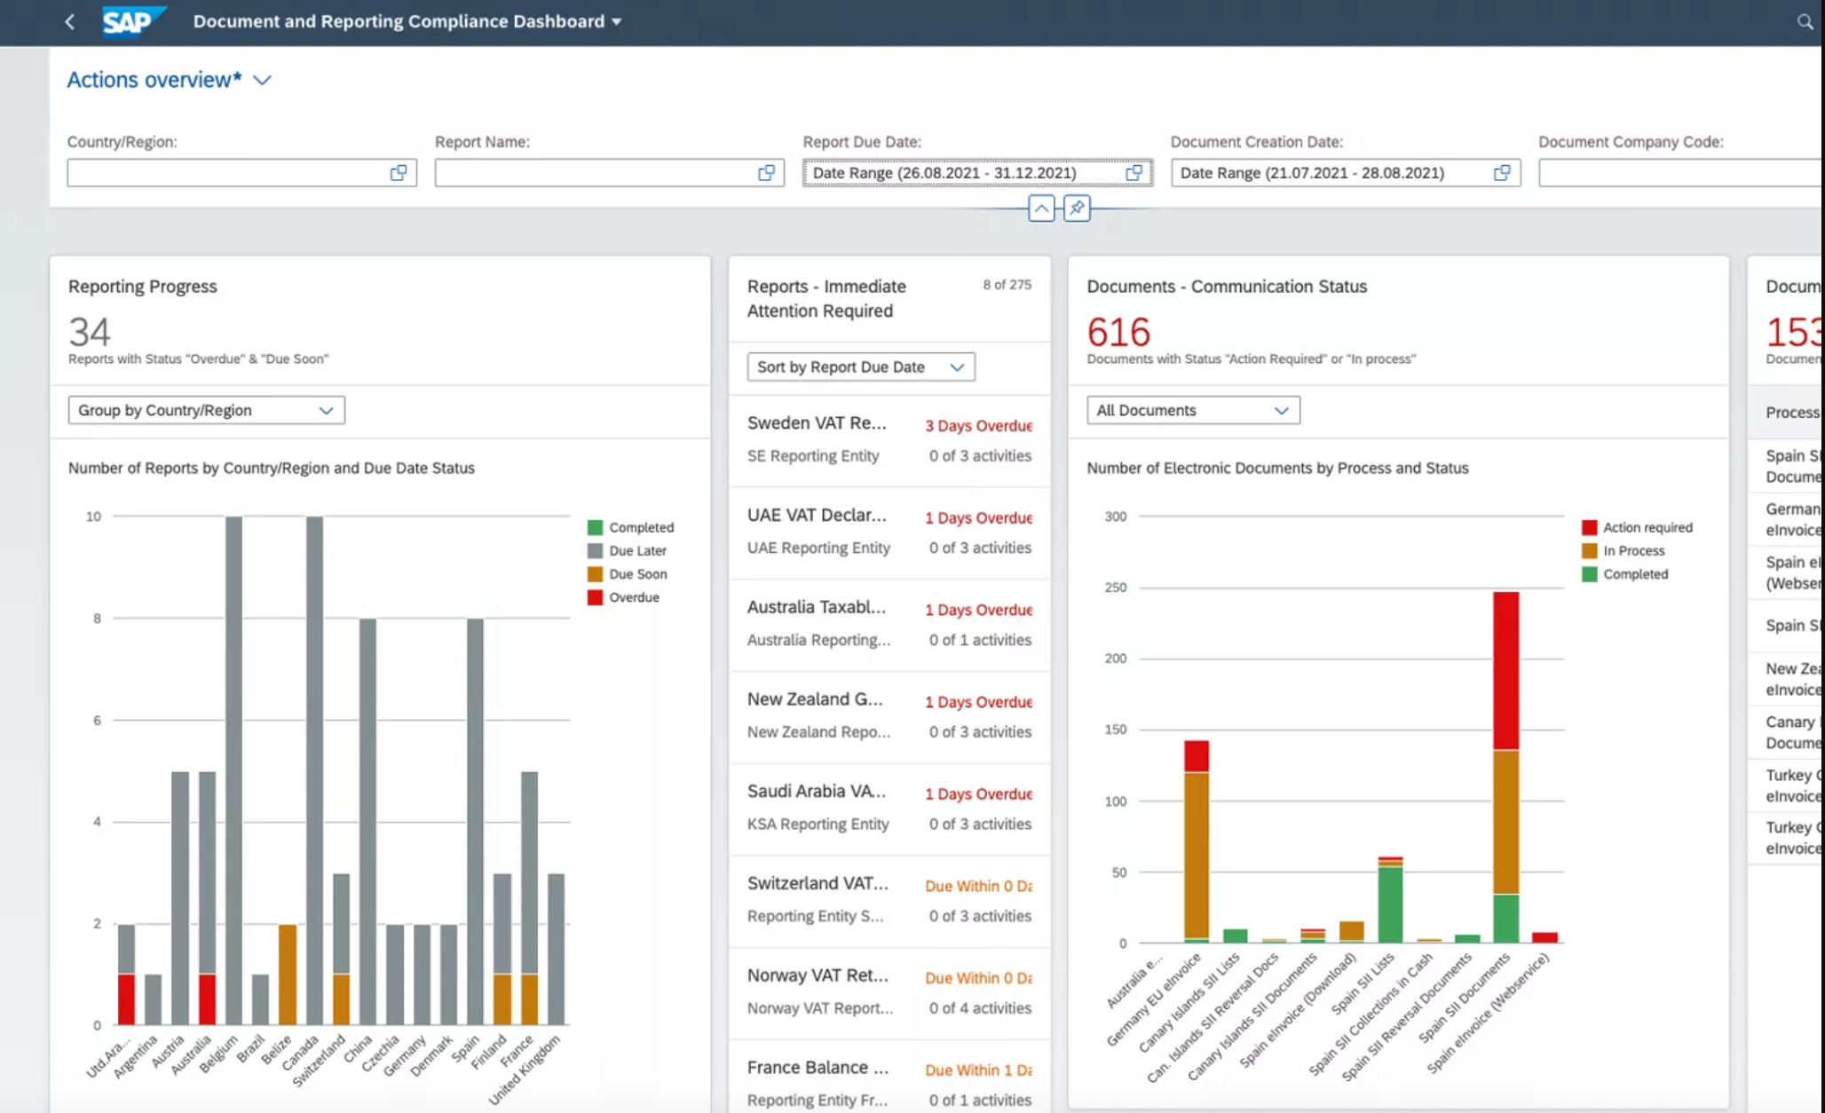Select the United Kingdom bar
Viewport: 1825px width, 1113px height.
click(x=556, y=949)
